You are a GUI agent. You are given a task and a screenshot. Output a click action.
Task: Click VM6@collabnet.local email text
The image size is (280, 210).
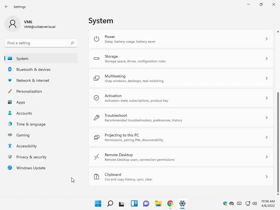click(x=40, y=27)
